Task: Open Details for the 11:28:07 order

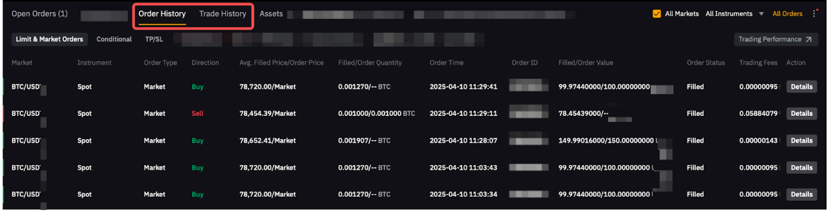Action: 801,141
